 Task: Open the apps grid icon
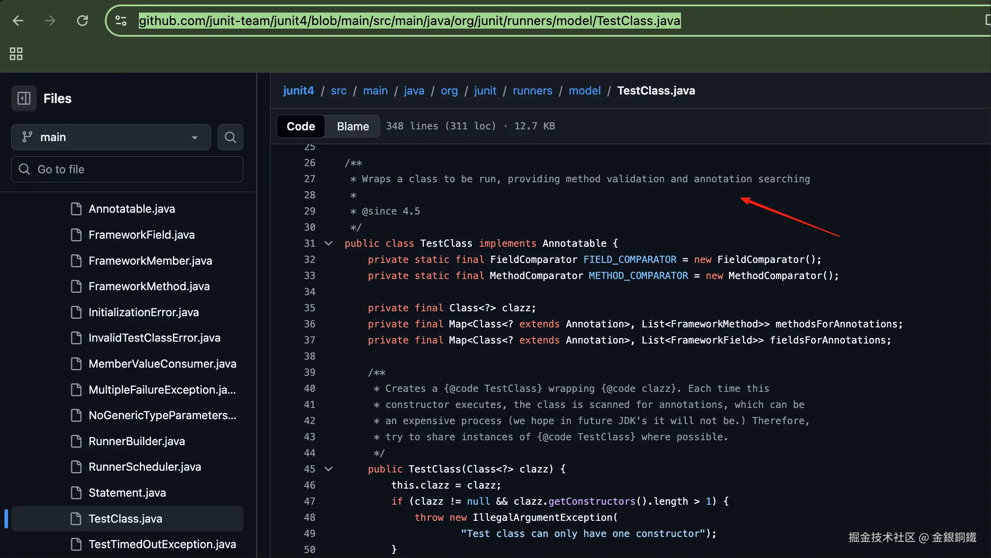(x=16, y=54)
